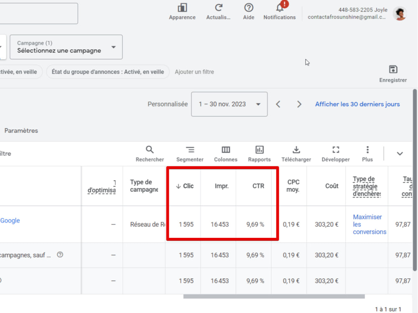Click the '1 à 1 sur 1' pagination text
The width and height of the screenshot is (418, 313).
tap(388, 309)
